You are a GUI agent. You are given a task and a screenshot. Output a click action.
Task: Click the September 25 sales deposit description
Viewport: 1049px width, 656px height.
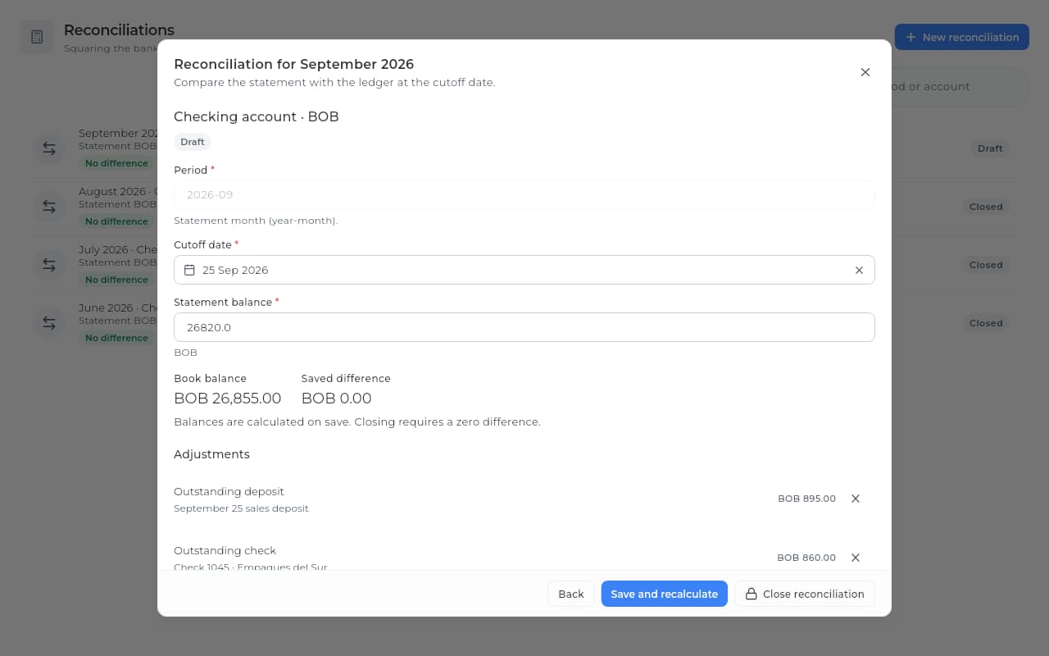[x=241, y=508]
